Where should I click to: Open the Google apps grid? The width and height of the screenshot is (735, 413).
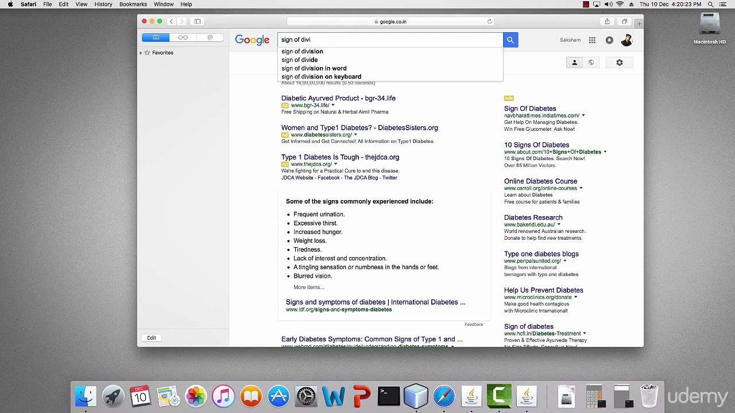point(592,40)
